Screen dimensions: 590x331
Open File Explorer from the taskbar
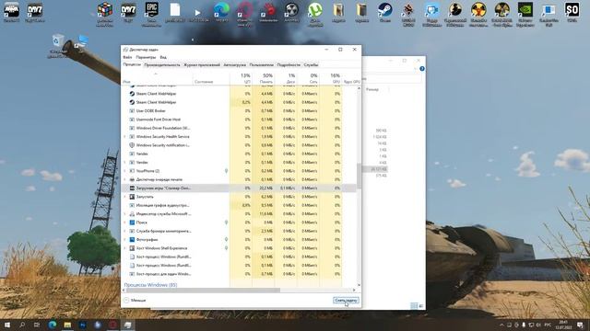(x=67, y=325)
